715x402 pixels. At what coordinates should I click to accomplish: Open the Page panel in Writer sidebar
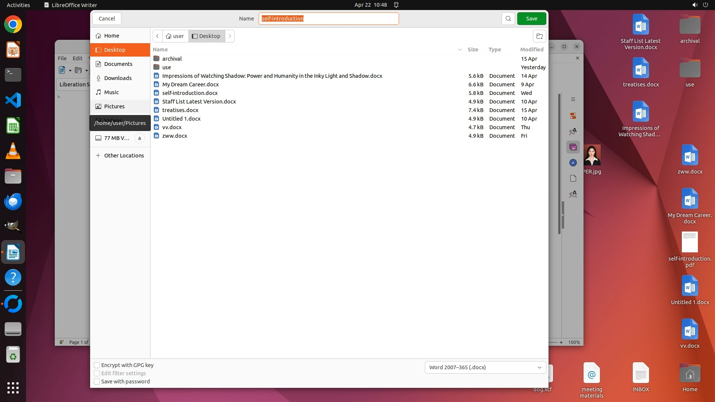tap(573, 179)
